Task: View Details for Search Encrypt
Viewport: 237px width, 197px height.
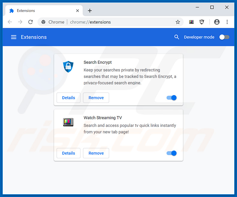Action: tap(68, 98)
